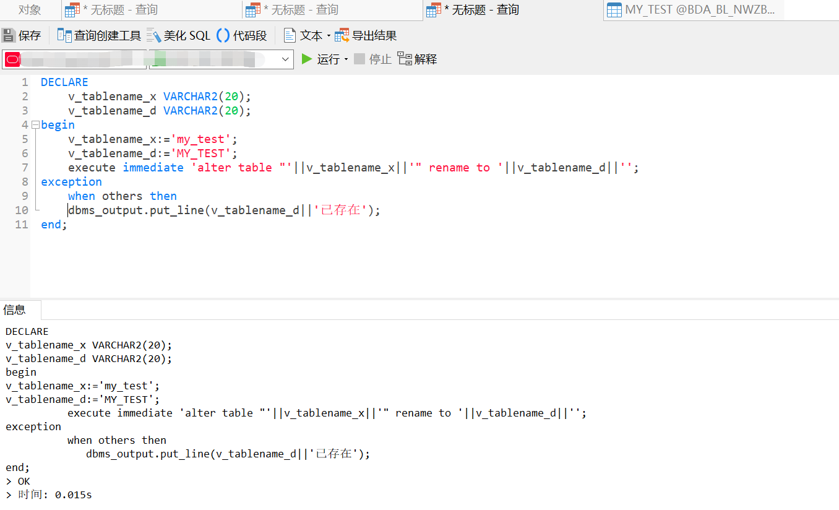Open the small arrow beside 运行
Screen dimensions: 839x510
point(346,59)
